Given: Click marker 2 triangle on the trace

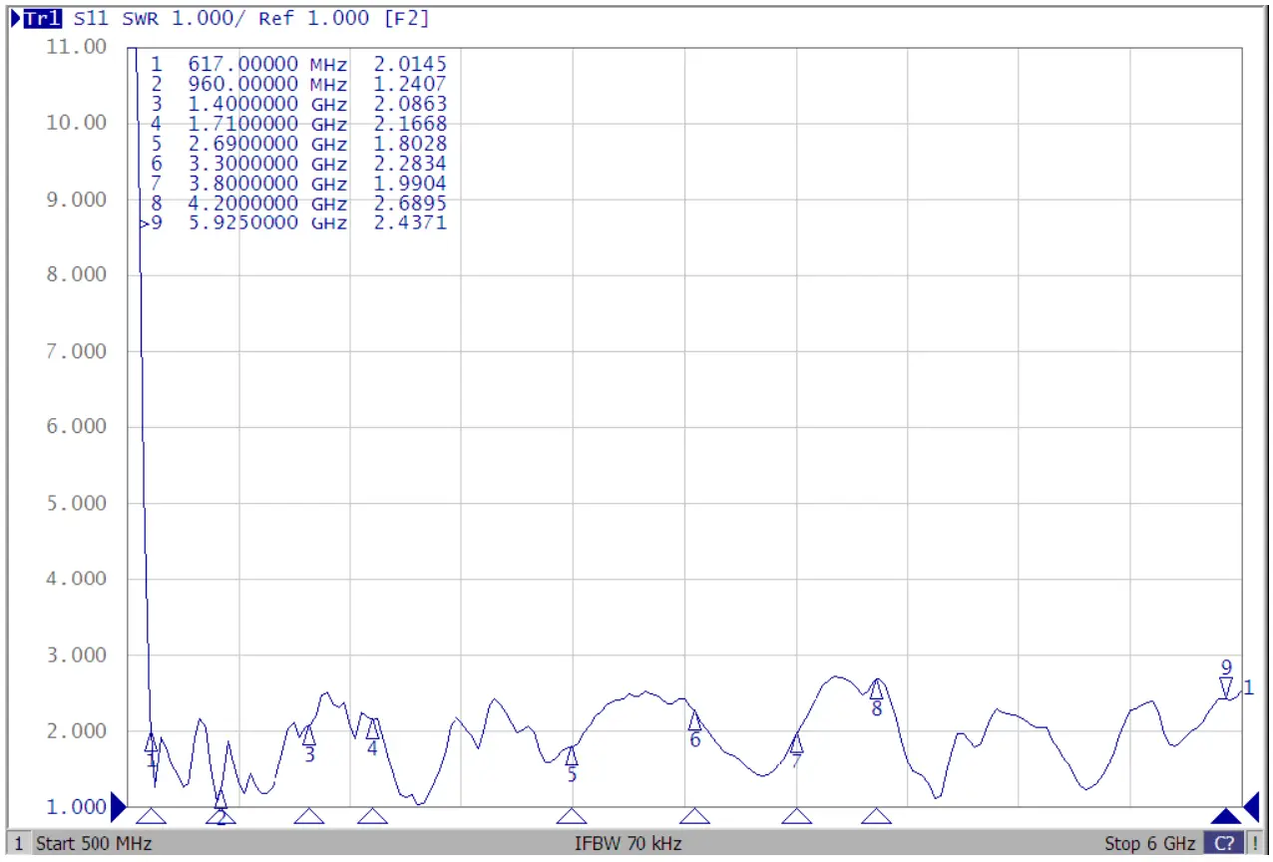Looking at the screenshot, I should 220,799.
